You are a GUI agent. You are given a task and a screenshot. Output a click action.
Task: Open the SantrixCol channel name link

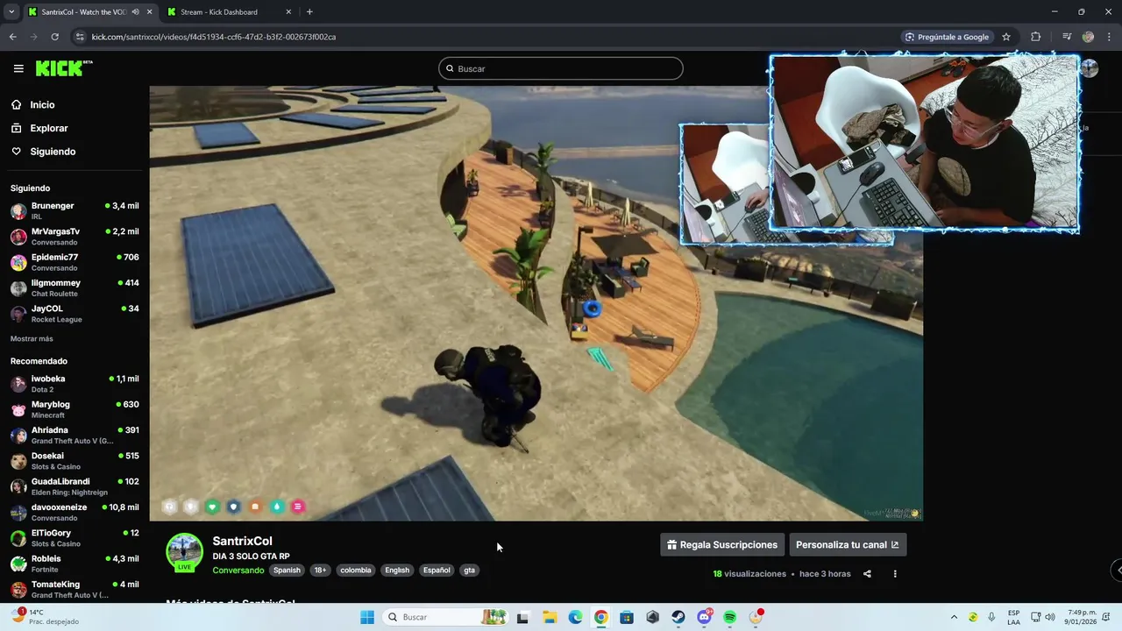[x=242, y=541]
